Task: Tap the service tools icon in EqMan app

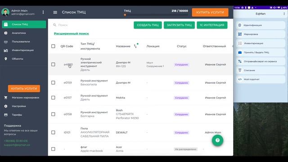Action: (240, 61)
